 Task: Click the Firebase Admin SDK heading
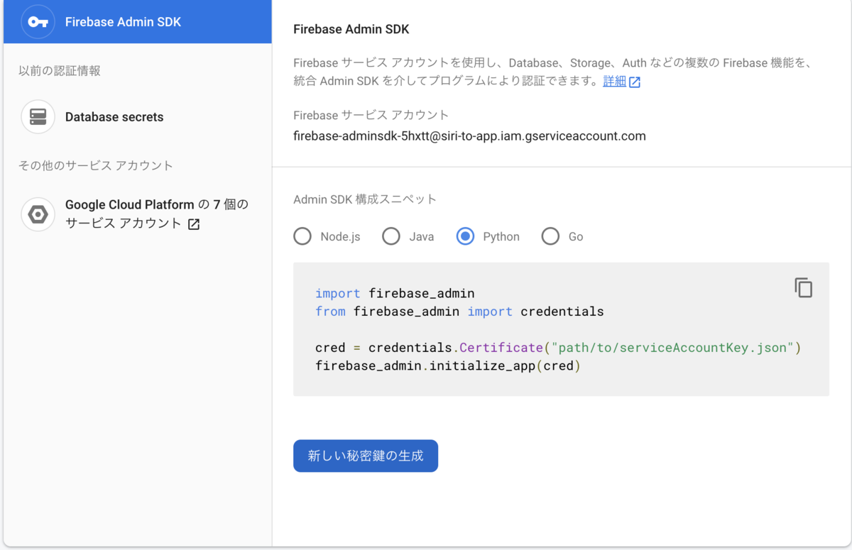click(x=351, y=29)
